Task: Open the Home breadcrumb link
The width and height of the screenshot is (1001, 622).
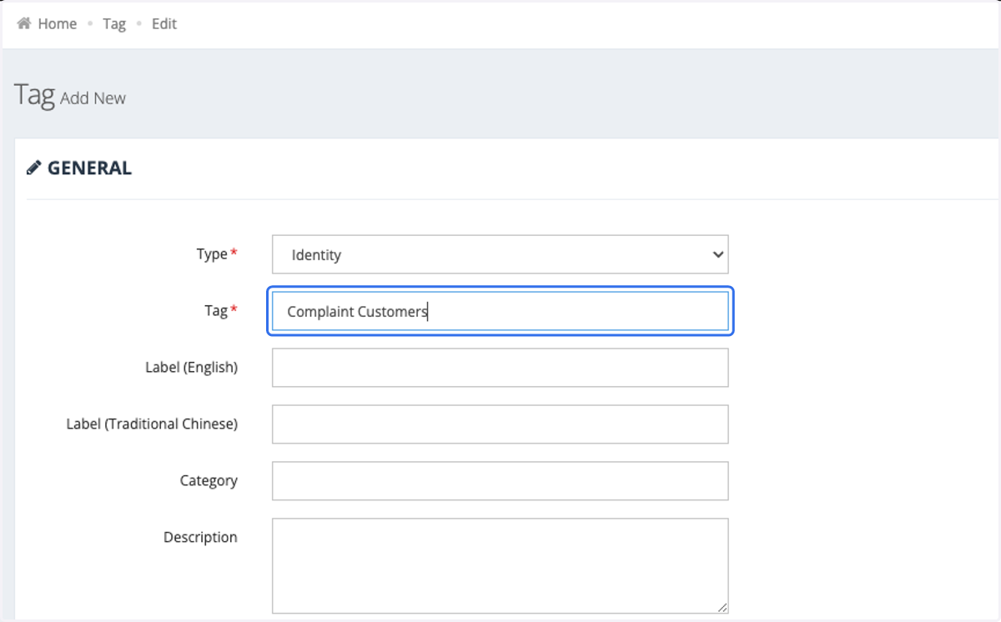Action: coord(57,23)
